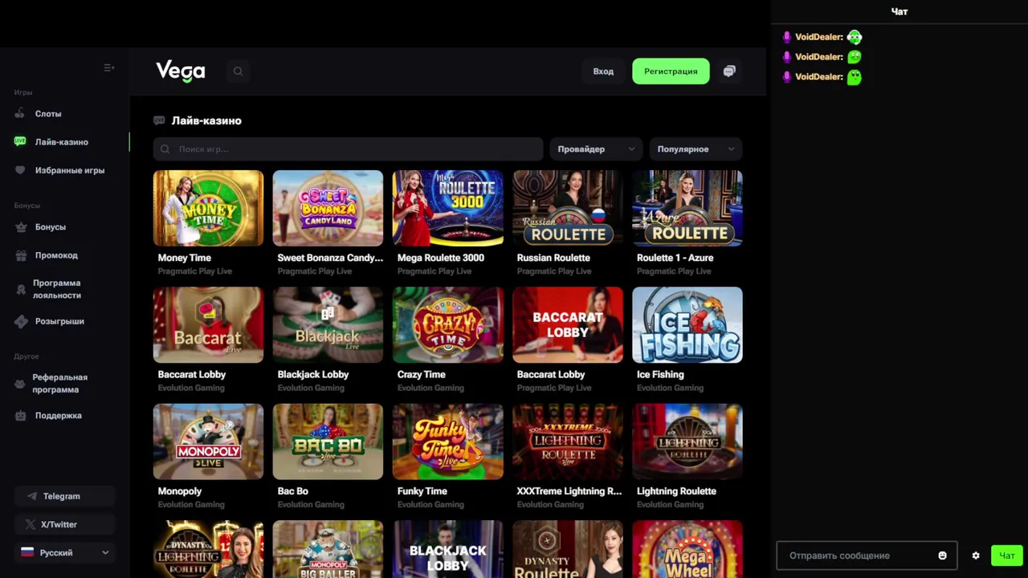Open chat settings gear icon
Screen dimensions: 1028x578
pos(976,556)
